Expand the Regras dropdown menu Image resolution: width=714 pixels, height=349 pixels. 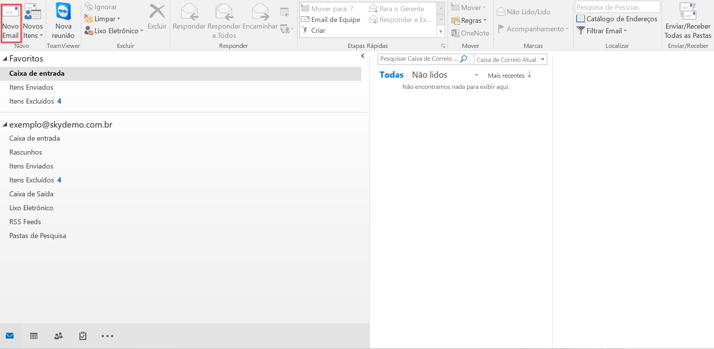pyautogui.click(x=469, y=20)
